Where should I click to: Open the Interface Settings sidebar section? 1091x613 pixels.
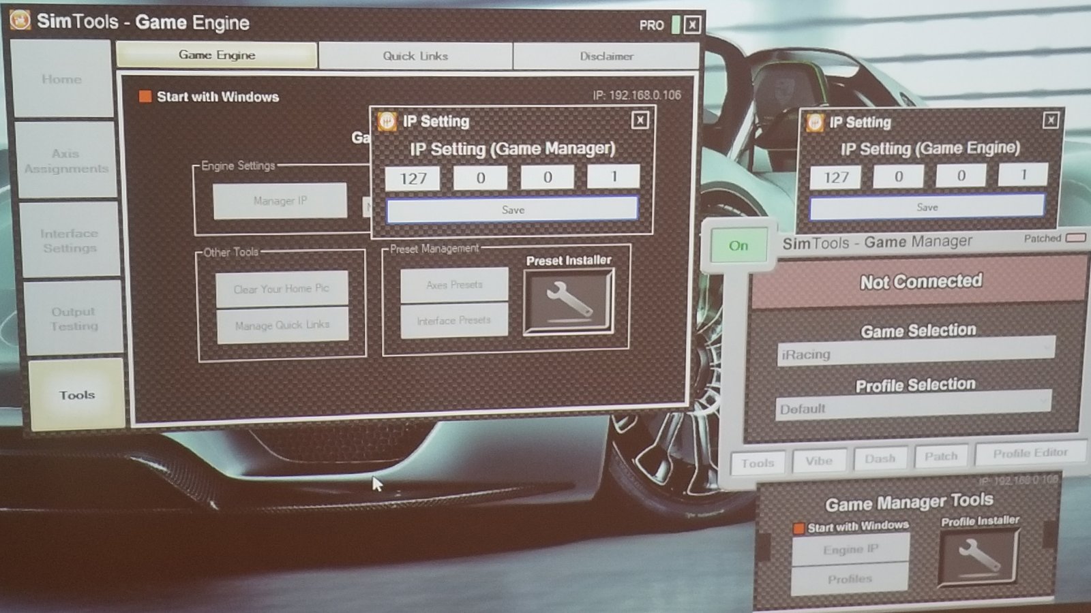[x=69, y=240]
